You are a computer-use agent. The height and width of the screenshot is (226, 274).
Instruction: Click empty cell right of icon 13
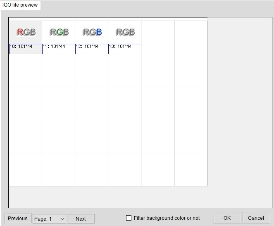coord(157,37)
